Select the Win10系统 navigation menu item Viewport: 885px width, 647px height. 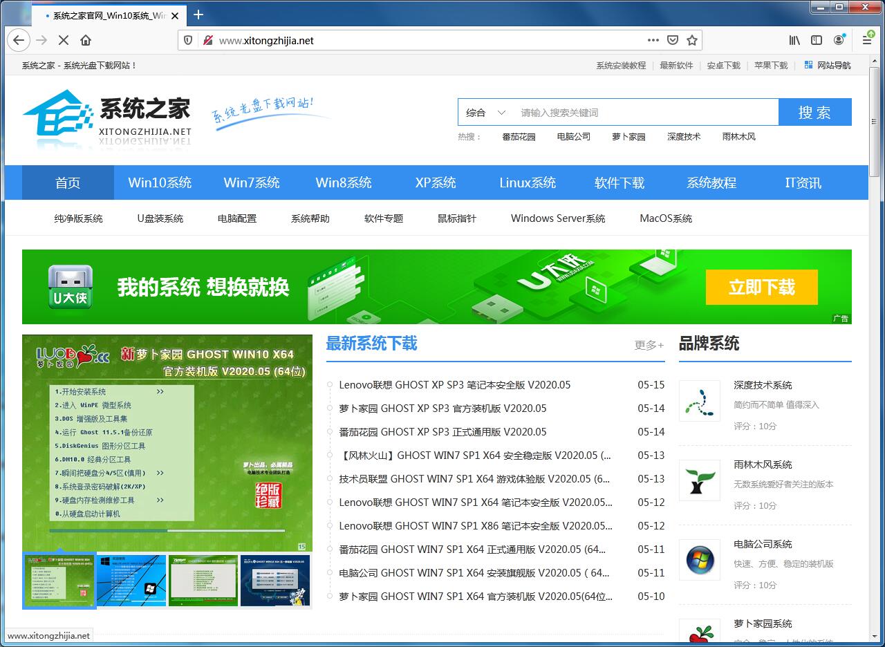pos(159,182)
